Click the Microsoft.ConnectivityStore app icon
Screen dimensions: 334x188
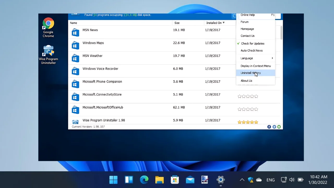[x=75, y=97]
